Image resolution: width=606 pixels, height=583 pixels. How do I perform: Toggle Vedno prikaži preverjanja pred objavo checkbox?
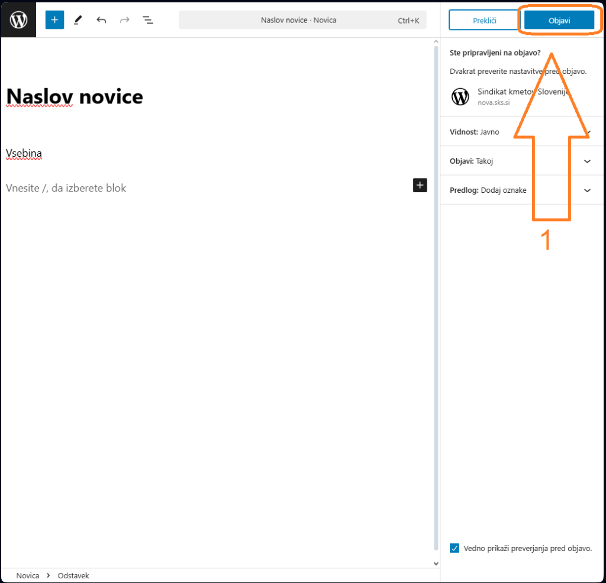coord(454,548)
